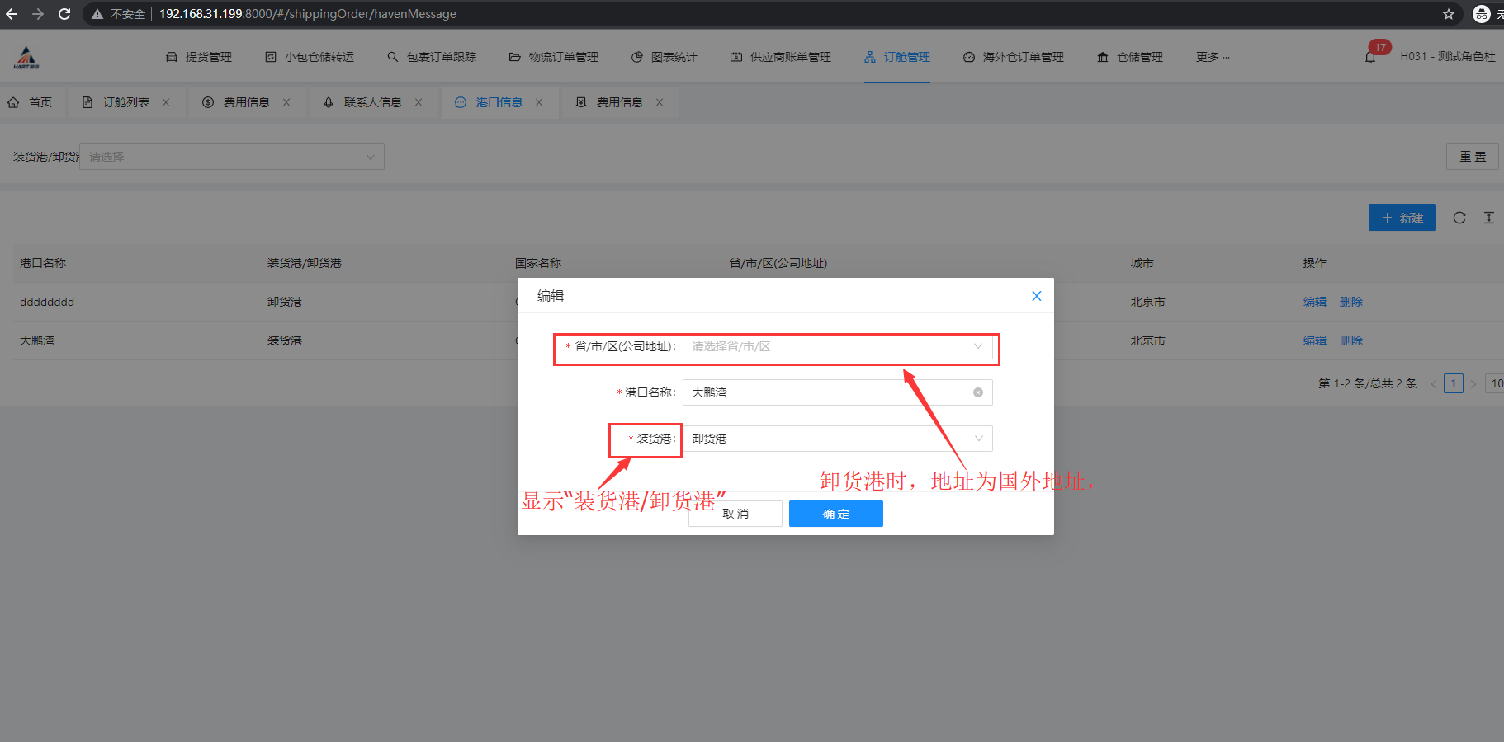
Task: Click the refresh icon beside 新建
Action: (1459, 218)
